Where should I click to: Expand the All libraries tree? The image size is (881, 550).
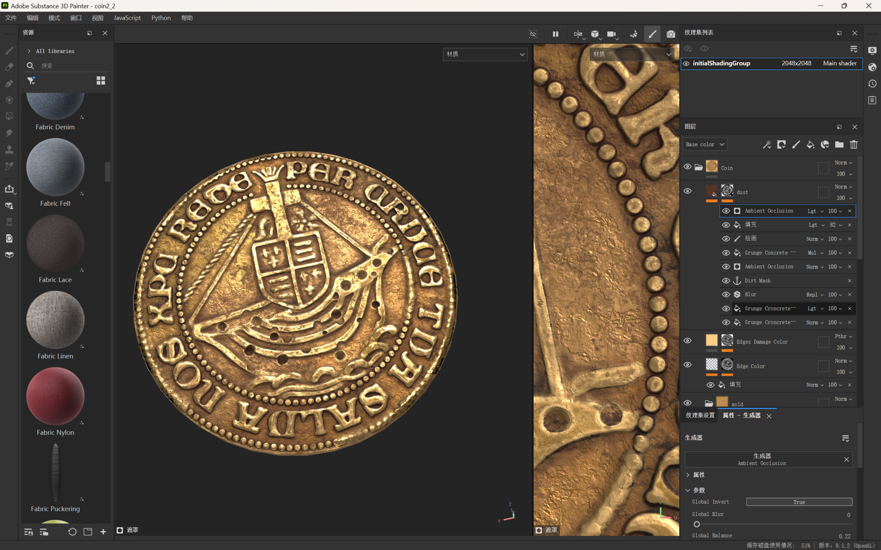29,51
